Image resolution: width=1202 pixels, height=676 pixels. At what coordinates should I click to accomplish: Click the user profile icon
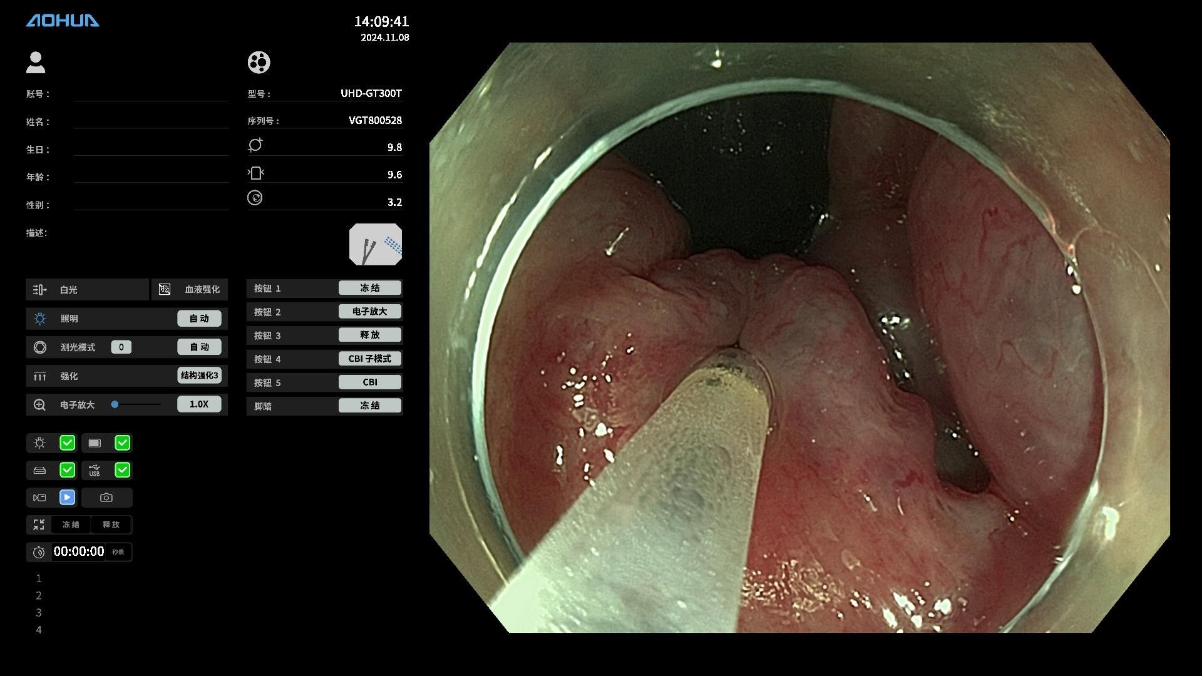point(36,63)
